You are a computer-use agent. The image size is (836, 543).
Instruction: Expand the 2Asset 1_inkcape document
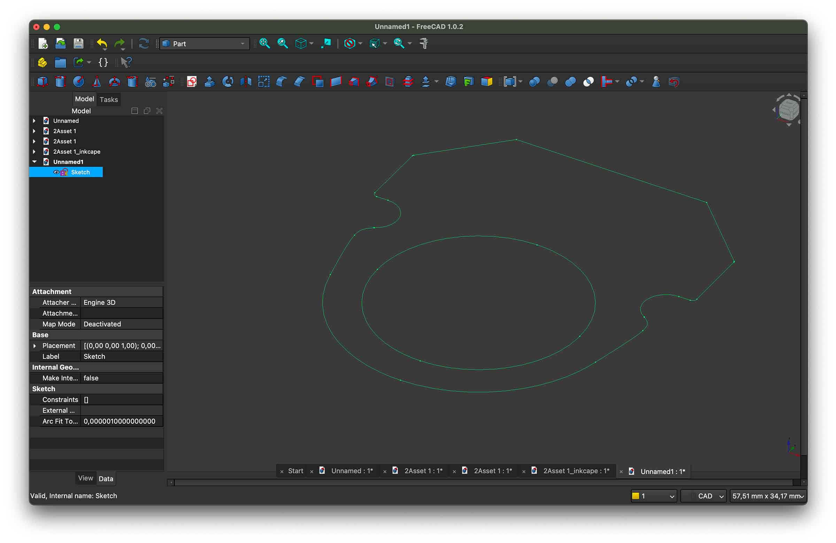pos(34,152)
